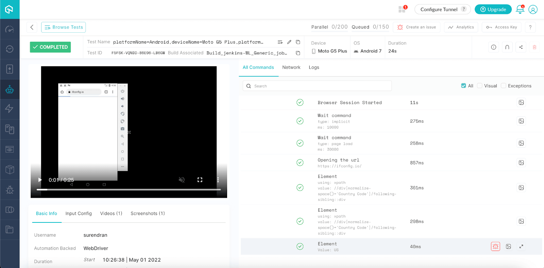The width and height of the screenshot is (544, 268).
Task: Open the Basic Info tab
Action: pyautogui.click(x=47, y=213)
